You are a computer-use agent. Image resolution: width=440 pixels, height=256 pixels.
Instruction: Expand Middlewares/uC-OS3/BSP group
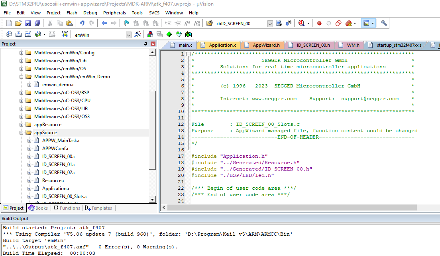tap(22, 93)
